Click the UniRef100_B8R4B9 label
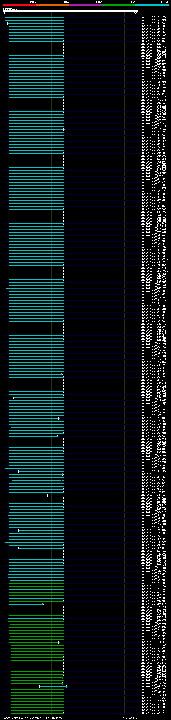 point(153,41)
